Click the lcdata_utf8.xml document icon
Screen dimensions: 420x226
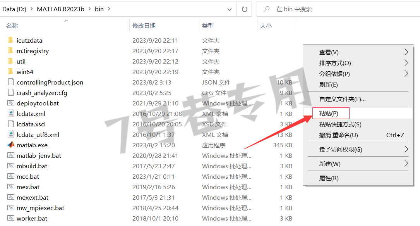(11, 135)
